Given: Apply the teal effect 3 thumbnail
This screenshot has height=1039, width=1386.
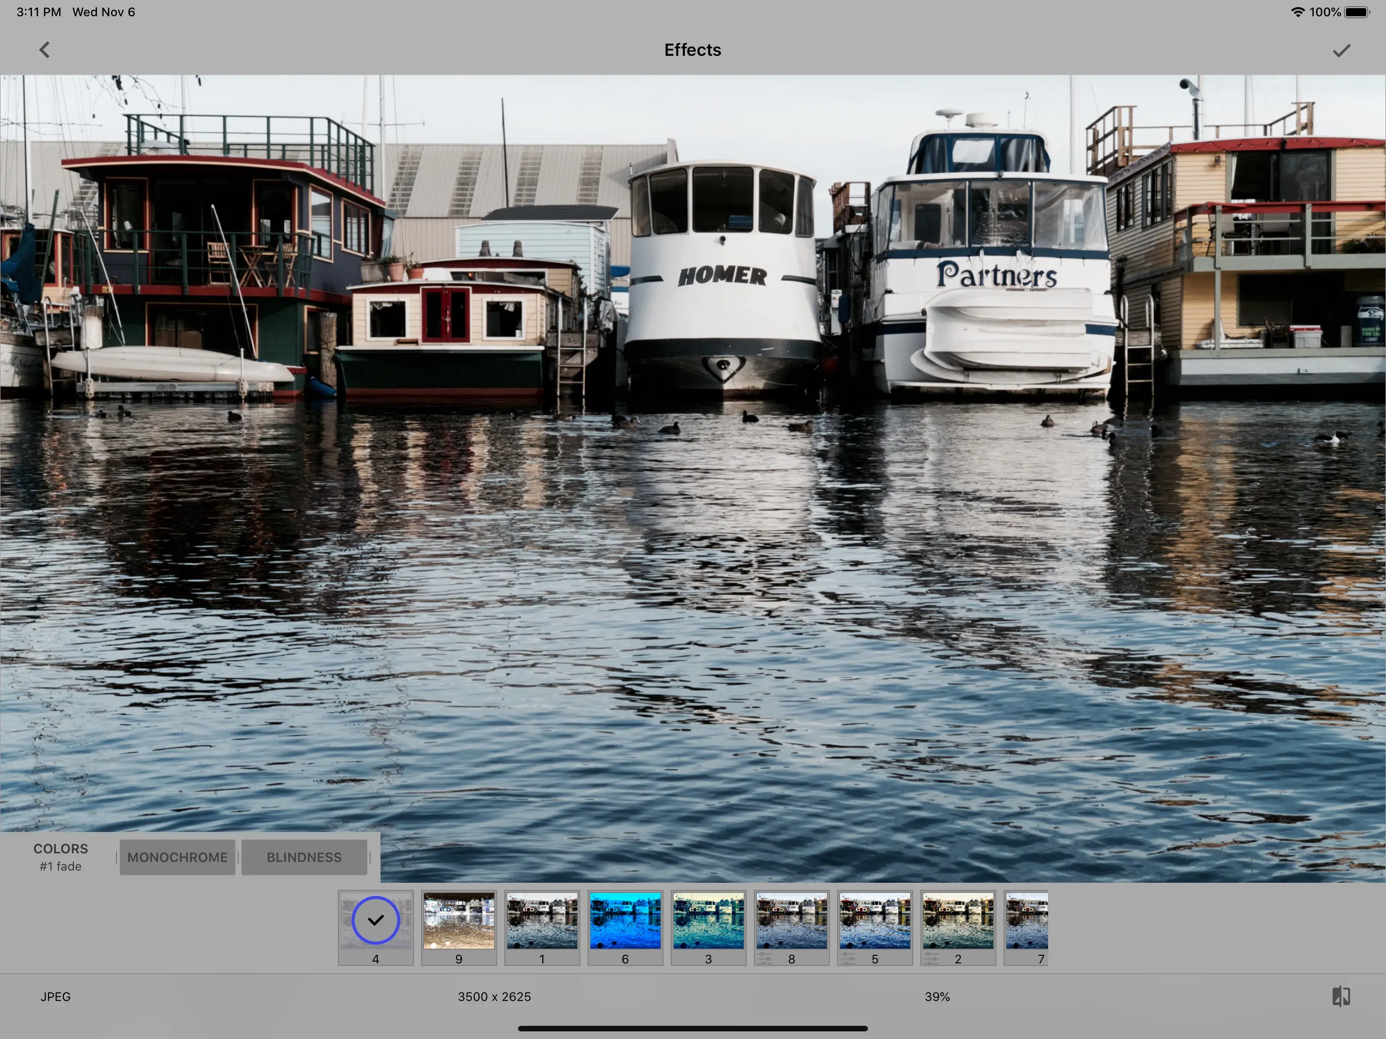Looking at the screenshot, I should pos(708,921).
